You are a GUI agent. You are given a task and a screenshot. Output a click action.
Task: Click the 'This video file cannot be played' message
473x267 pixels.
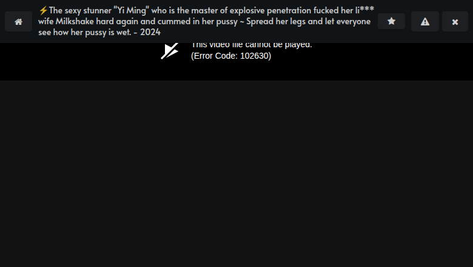click(x=252, y=45)
